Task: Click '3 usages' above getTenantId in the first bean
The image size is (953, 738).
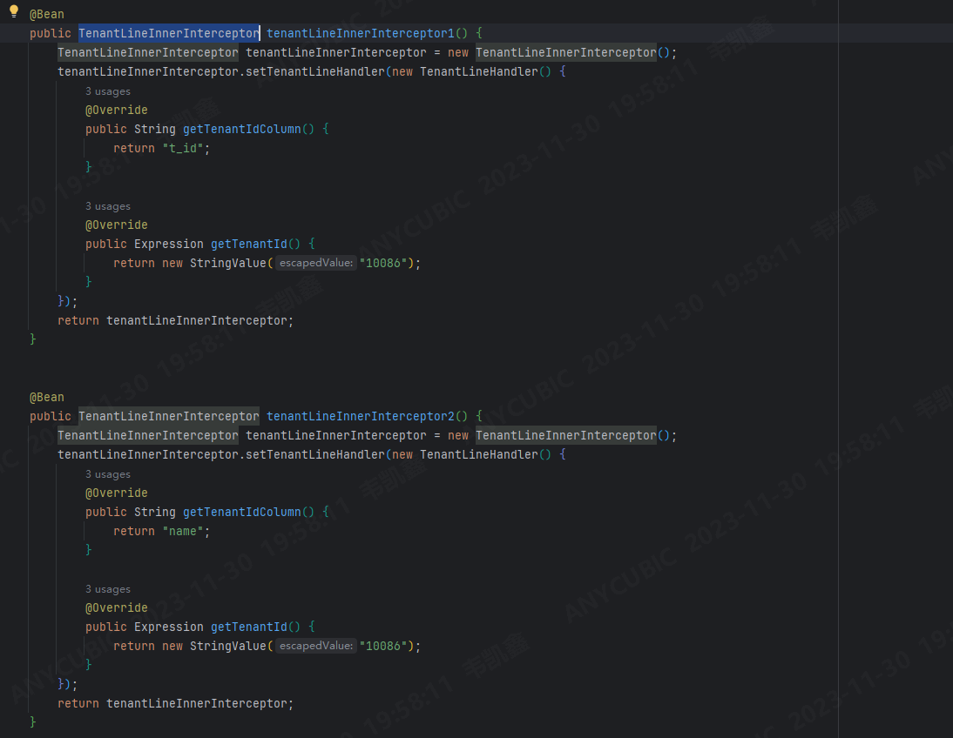Action: tap(108, 206)
